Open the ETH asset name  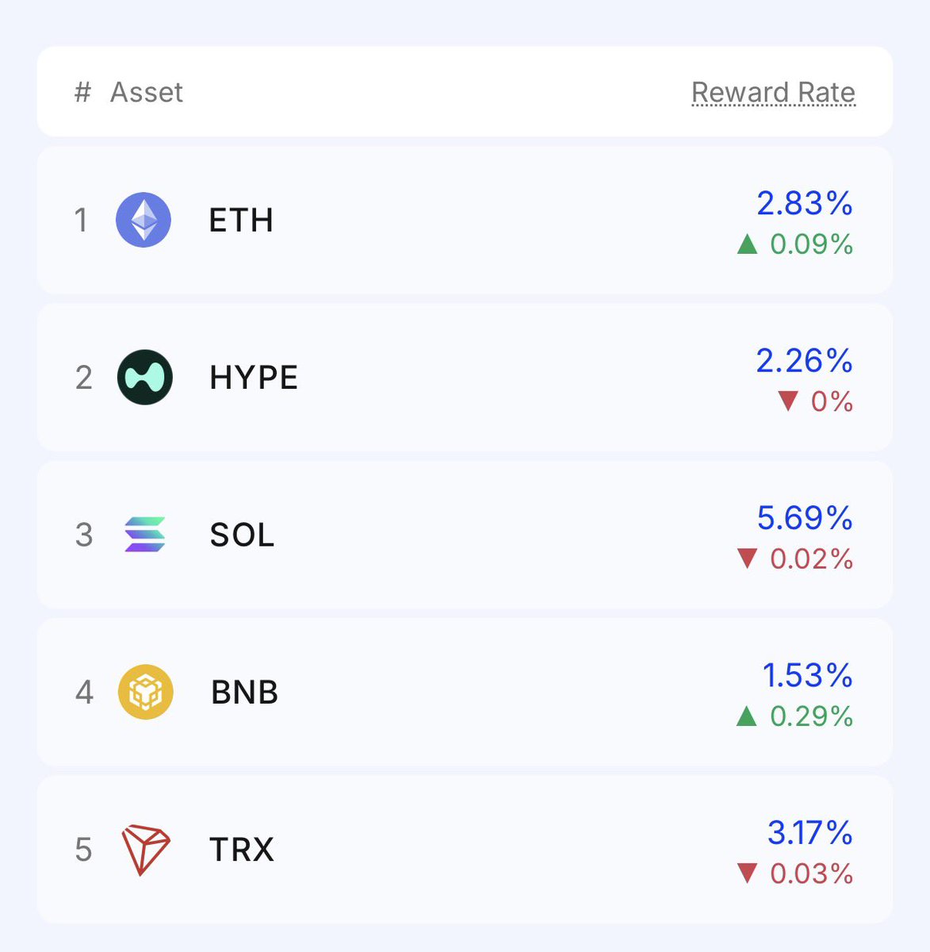[241, 221]
